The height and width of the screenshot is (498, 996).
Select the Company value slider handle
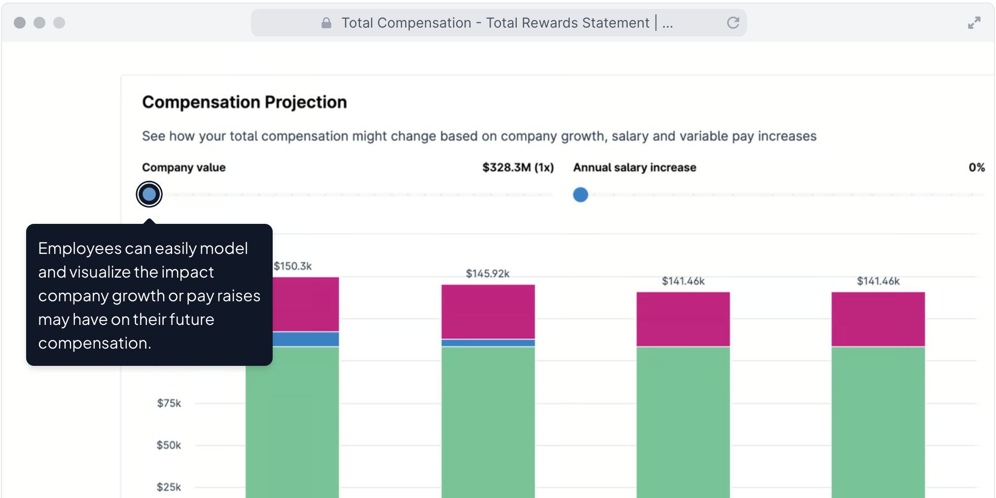click(x=149, y=194)
